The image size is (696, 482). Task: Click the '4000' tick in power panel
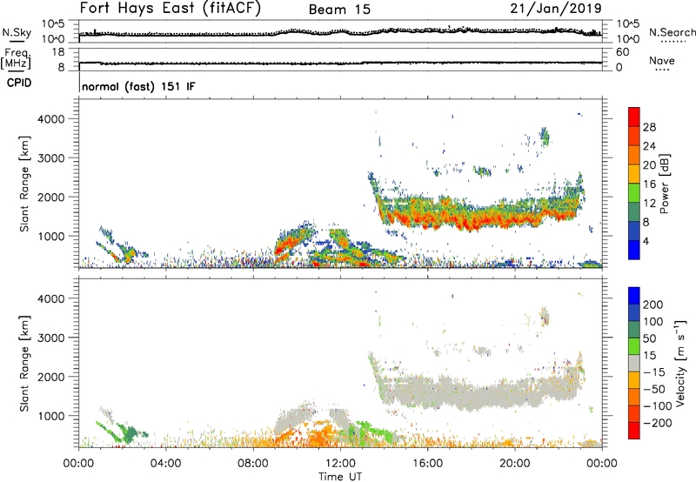click(x=50, y=119)
